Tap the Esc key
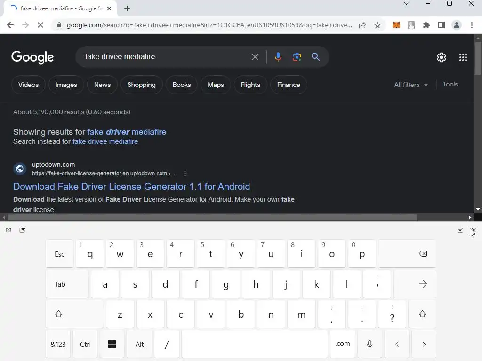Viewport: 482px width, 361px height. (59, 253)
